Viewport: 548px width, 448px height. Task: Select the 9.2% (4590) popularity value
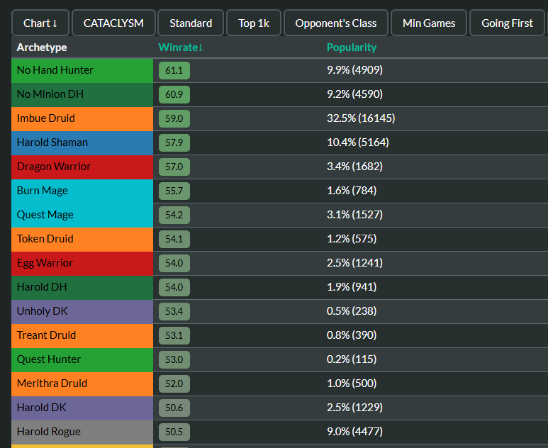tap(354, 94)
